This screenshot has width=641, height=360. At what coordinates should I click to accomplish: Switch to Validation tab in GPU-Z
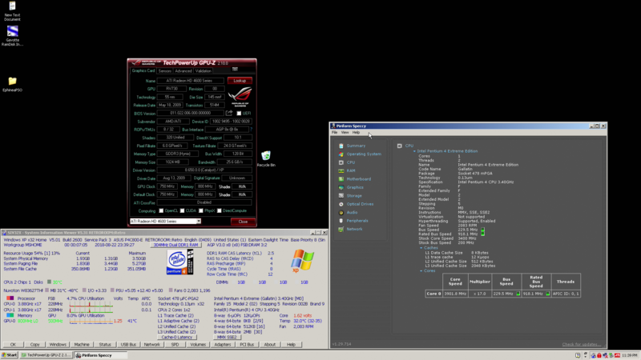[x=204, y=71]
